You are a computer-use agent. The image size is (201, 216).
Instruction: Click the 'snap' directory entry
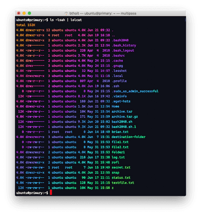tap(116, 173)
